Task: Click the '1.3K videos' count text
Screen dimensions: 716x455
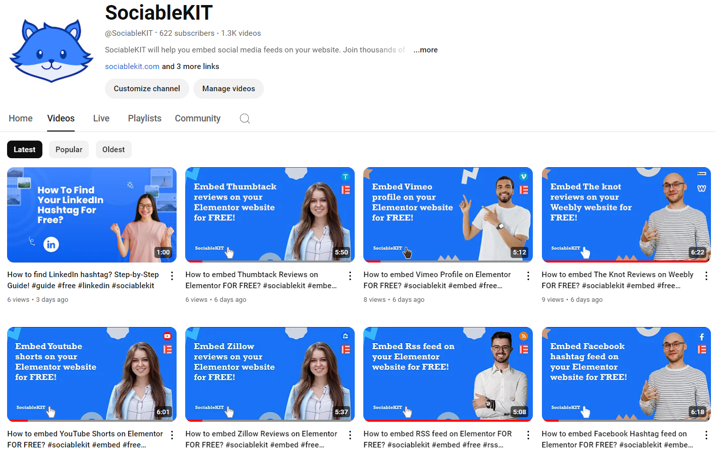Action: 241,33
